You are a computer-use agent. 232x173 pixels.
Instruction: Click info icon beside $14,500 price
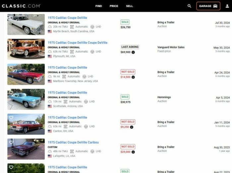tap(133, 77)
